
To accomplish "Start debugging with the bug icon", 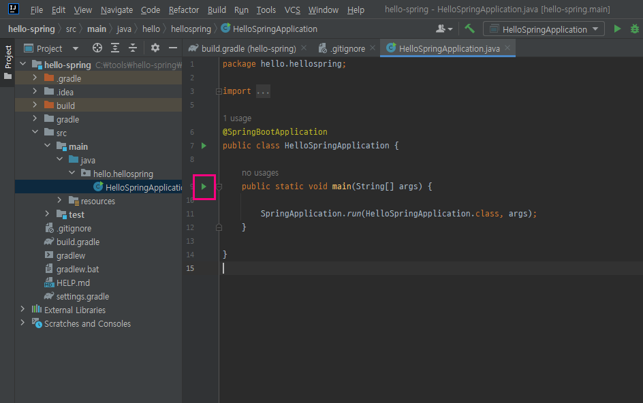I will tap(634, 29).
